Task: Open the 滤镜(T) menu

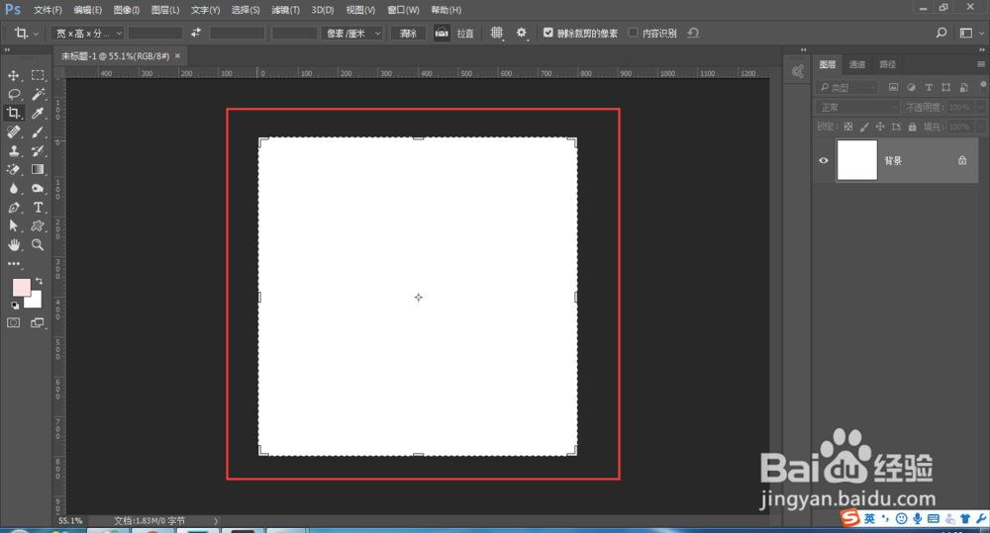Action: [285, 10]
